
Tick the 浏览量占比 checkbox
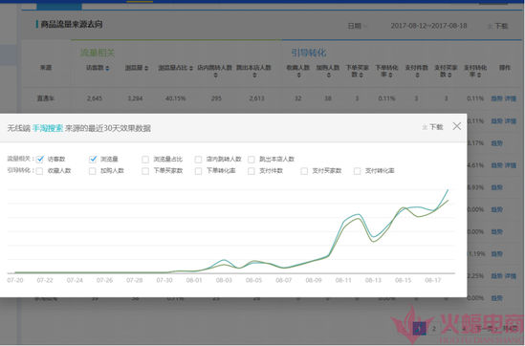click(145, 160)
